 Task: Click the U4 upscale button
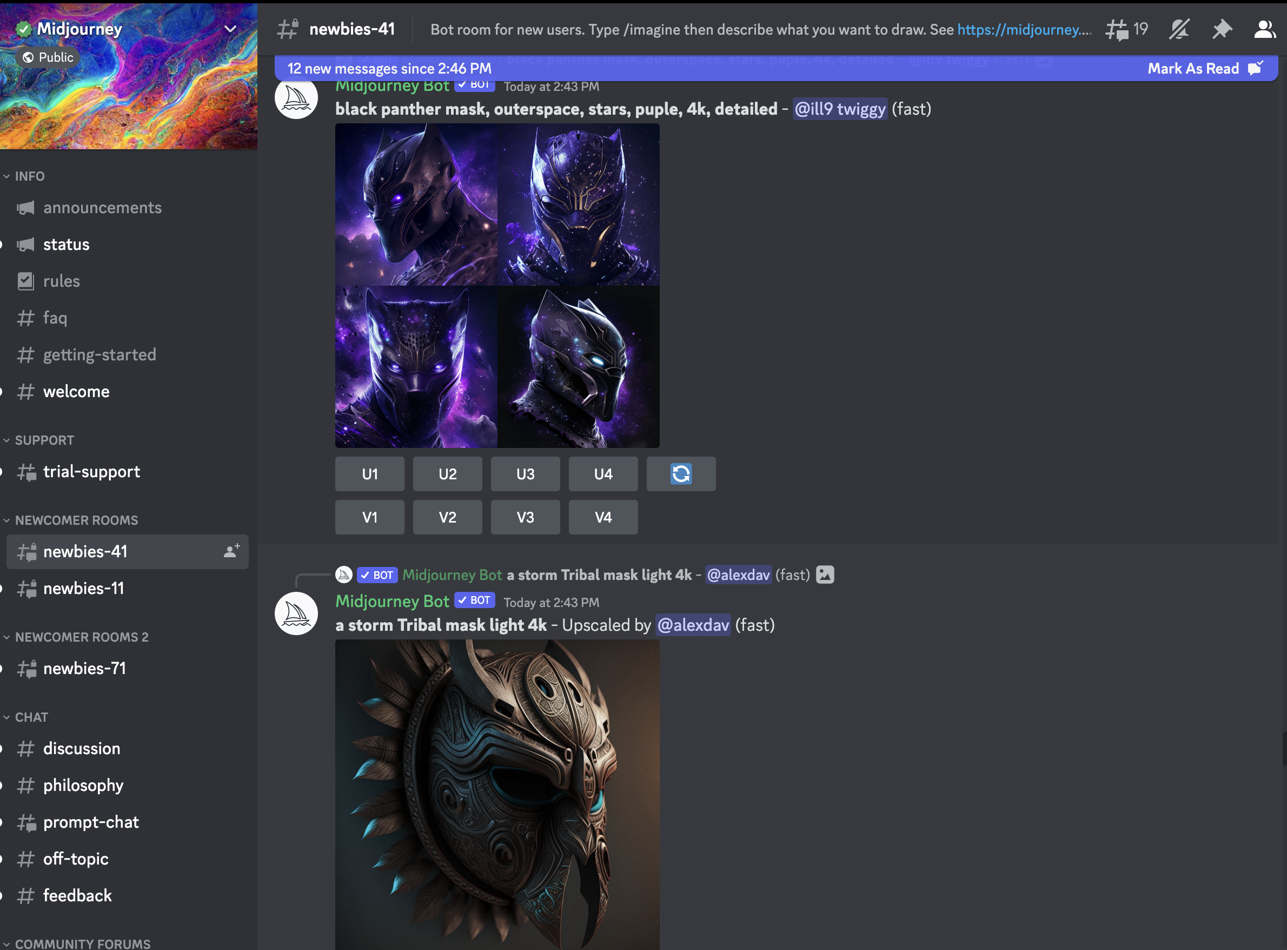603,474
